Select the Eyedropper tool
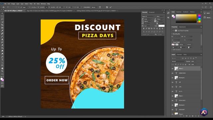 [2, 31]
